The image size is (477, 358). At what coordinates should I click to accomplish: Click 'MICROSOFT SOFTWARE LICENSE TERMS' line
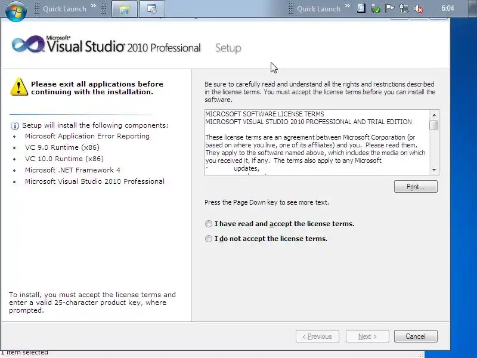point(265,114)
